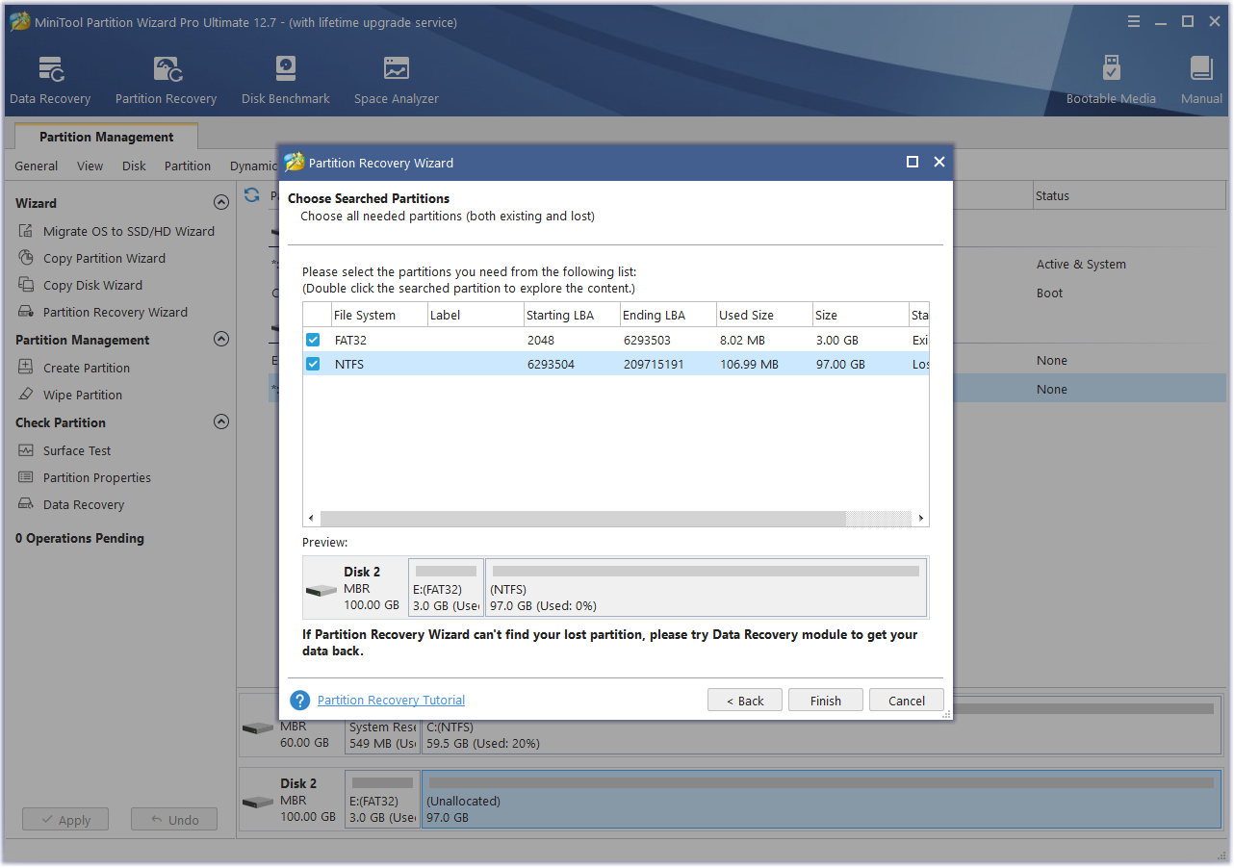Click Active & System status text
This screenshot has height=868, width=1234.
(x=1081, y=264)
